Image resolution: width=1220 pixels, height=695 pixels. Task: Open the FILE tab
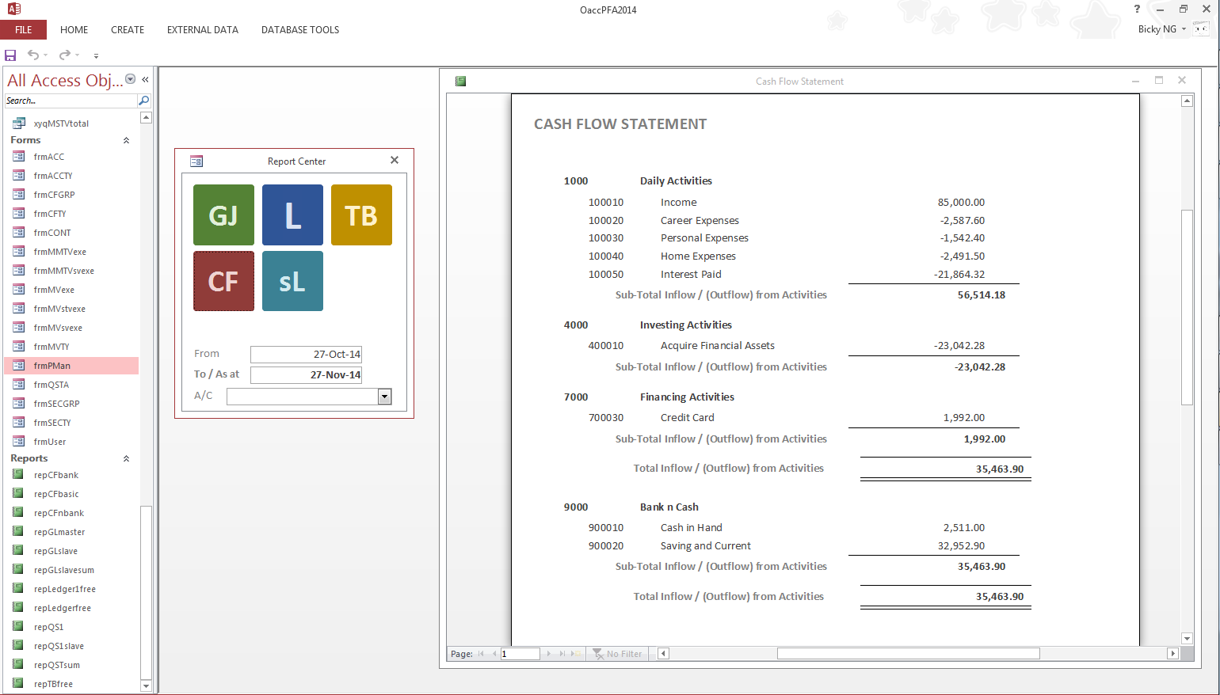coord(24,29)
